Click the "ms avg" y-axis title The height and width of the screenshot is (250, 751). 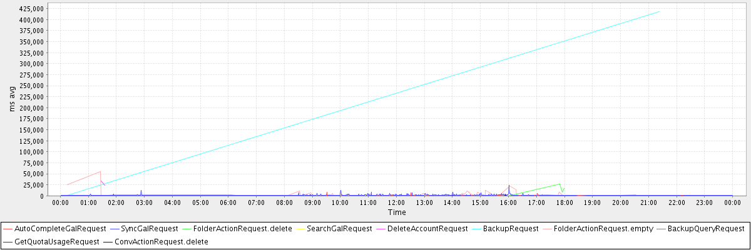[x=12, y=99]
